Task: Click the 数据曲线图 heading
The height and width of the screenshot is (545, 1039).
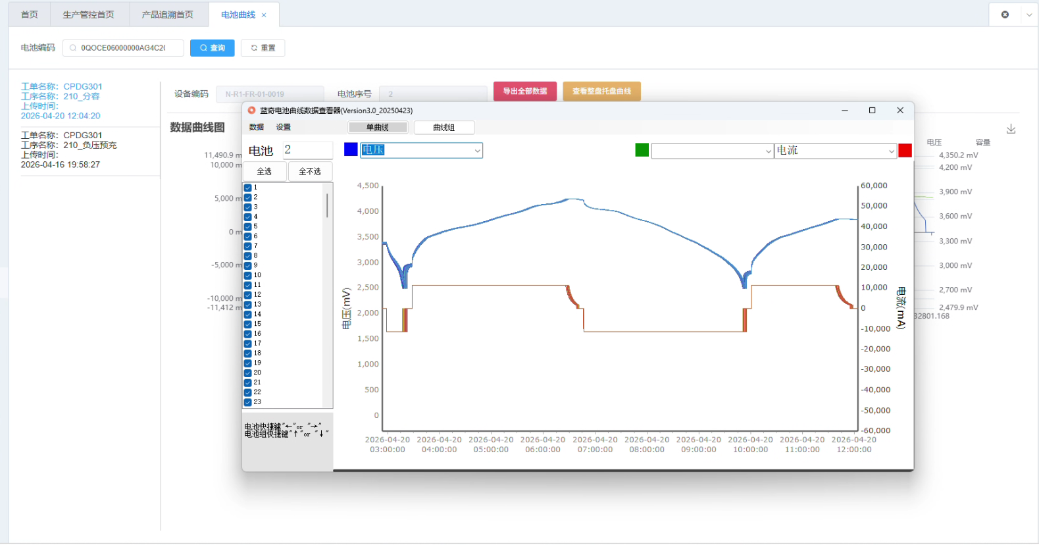Action: coord(197,128)
